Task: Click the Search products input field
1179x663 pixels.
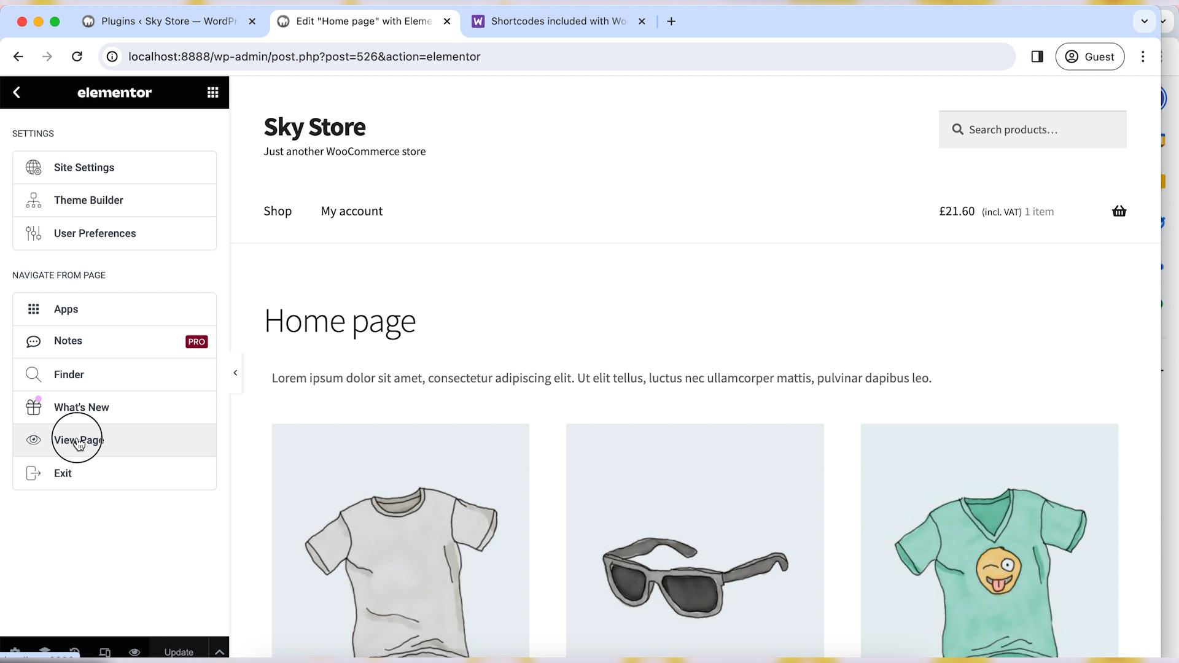Action: click(1032, 130)
